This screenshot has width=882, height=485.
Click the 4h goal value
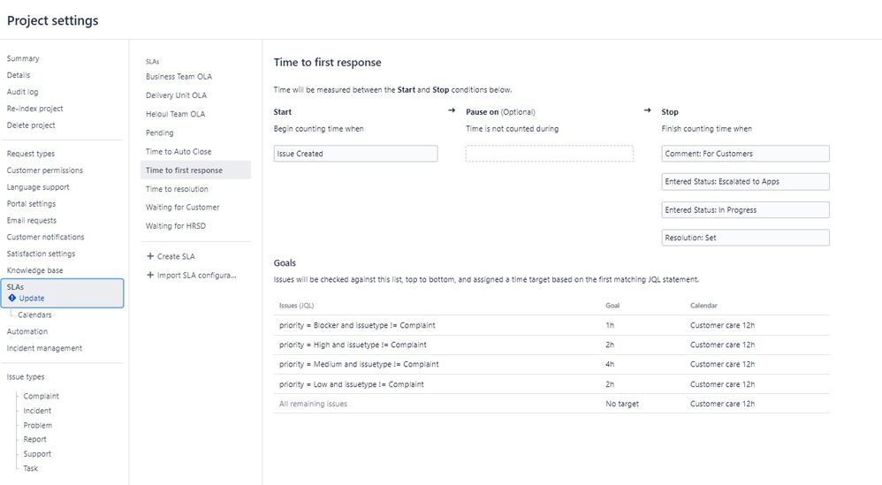[x=610, y=364]
